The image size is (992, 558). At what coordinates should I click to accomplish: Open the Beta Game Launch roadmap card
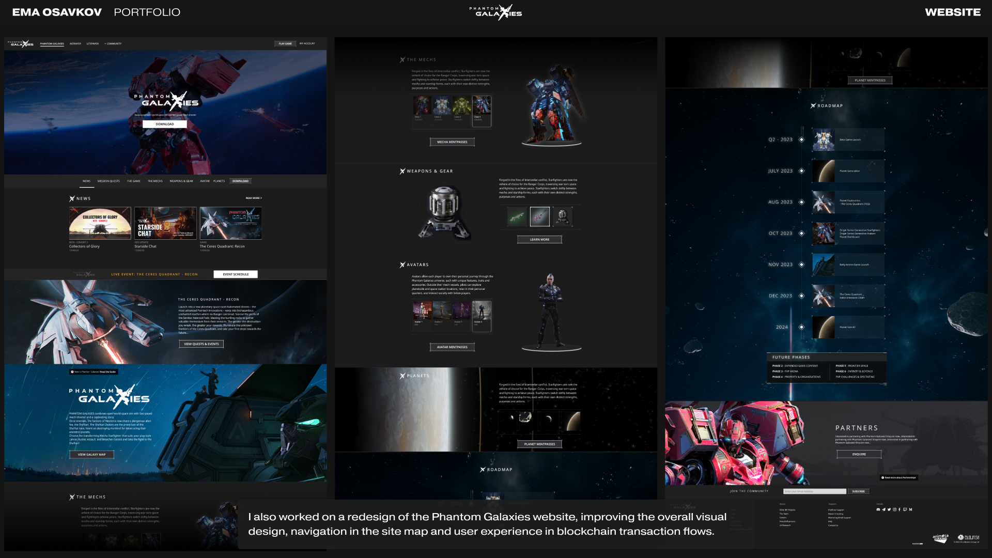(x=848, y=139)
